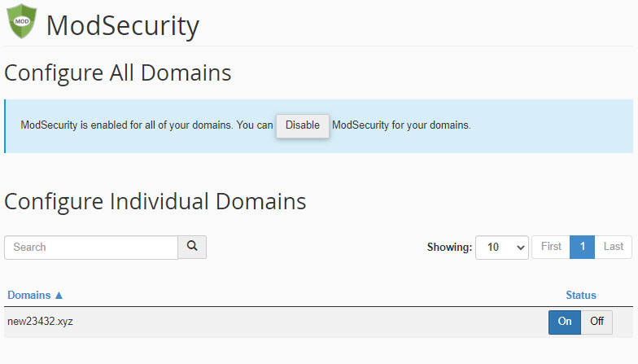Viewport: 638px width, 364px height.
Task: Switch new23432.xyz status to Off
Action: [x=596, y=322]
